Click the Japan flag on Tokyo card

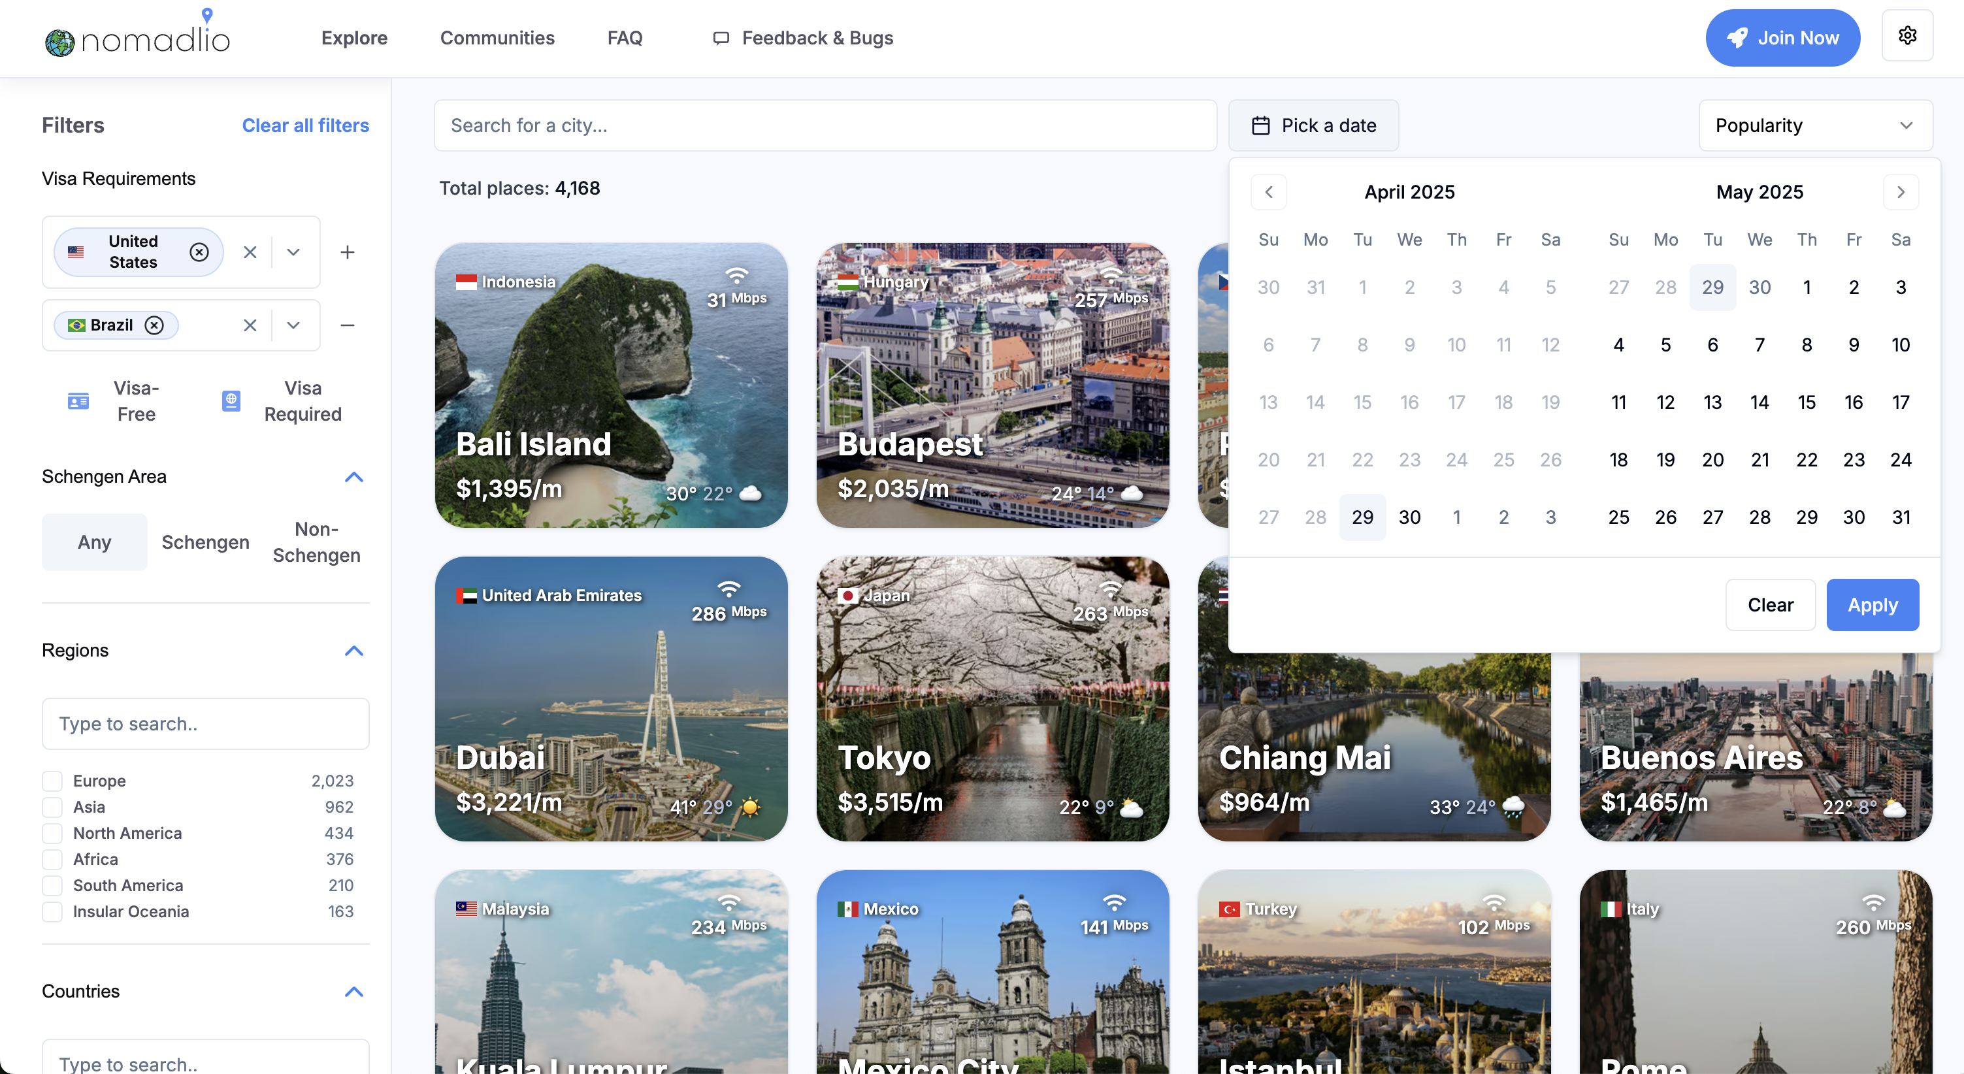848,595
